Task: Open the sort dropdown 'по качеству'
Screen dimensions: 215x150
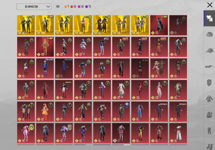Action: tap(34, 7)
